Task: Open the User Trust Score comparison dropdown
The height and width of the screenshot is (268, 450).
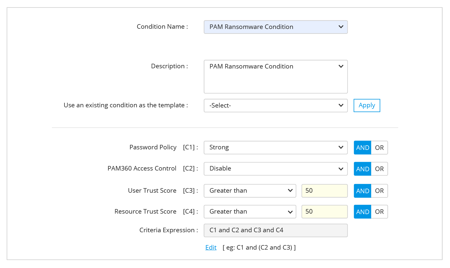Action: click(250, 191)
